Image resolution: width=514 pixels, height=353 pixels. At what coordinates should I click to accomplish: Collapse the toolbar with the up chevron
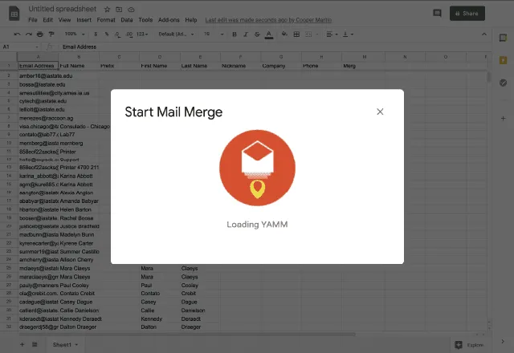pyautogui.click(x=483, y=34)
